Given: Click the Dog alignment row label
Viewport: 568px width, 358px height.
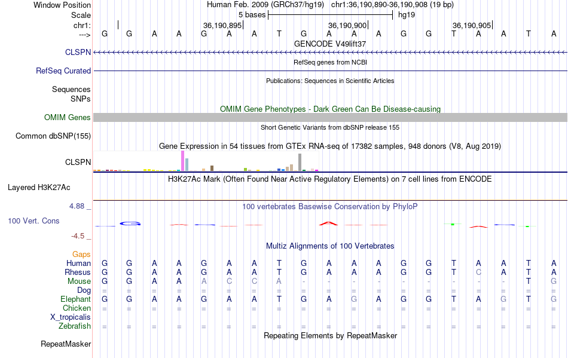Looking at the screenshot, I should pos(84,290).
